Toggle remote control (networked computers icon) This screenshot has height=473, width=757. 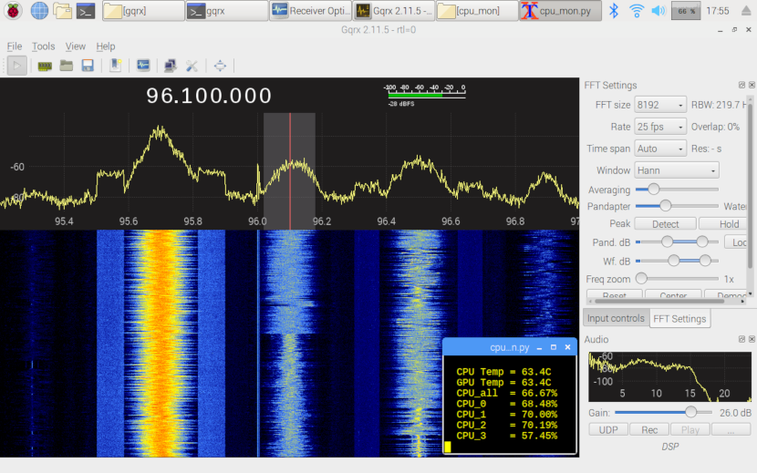(170, 66)
